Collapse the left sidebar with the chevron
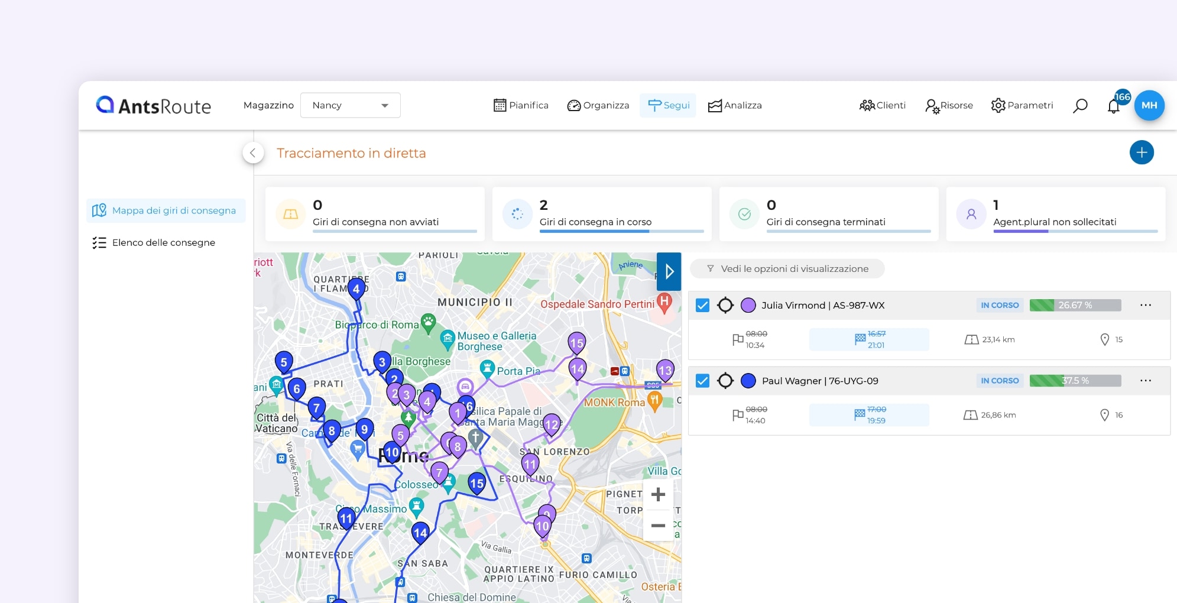 252,153
